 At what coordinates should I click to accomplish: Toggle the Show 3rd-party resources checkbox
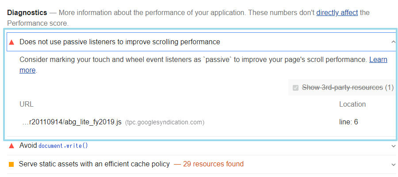point(295,88)
